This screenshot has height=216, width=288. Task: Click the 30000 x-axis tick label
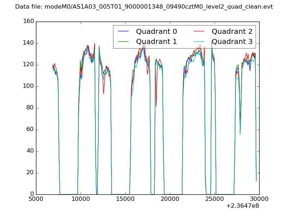(x=259, y=199)
